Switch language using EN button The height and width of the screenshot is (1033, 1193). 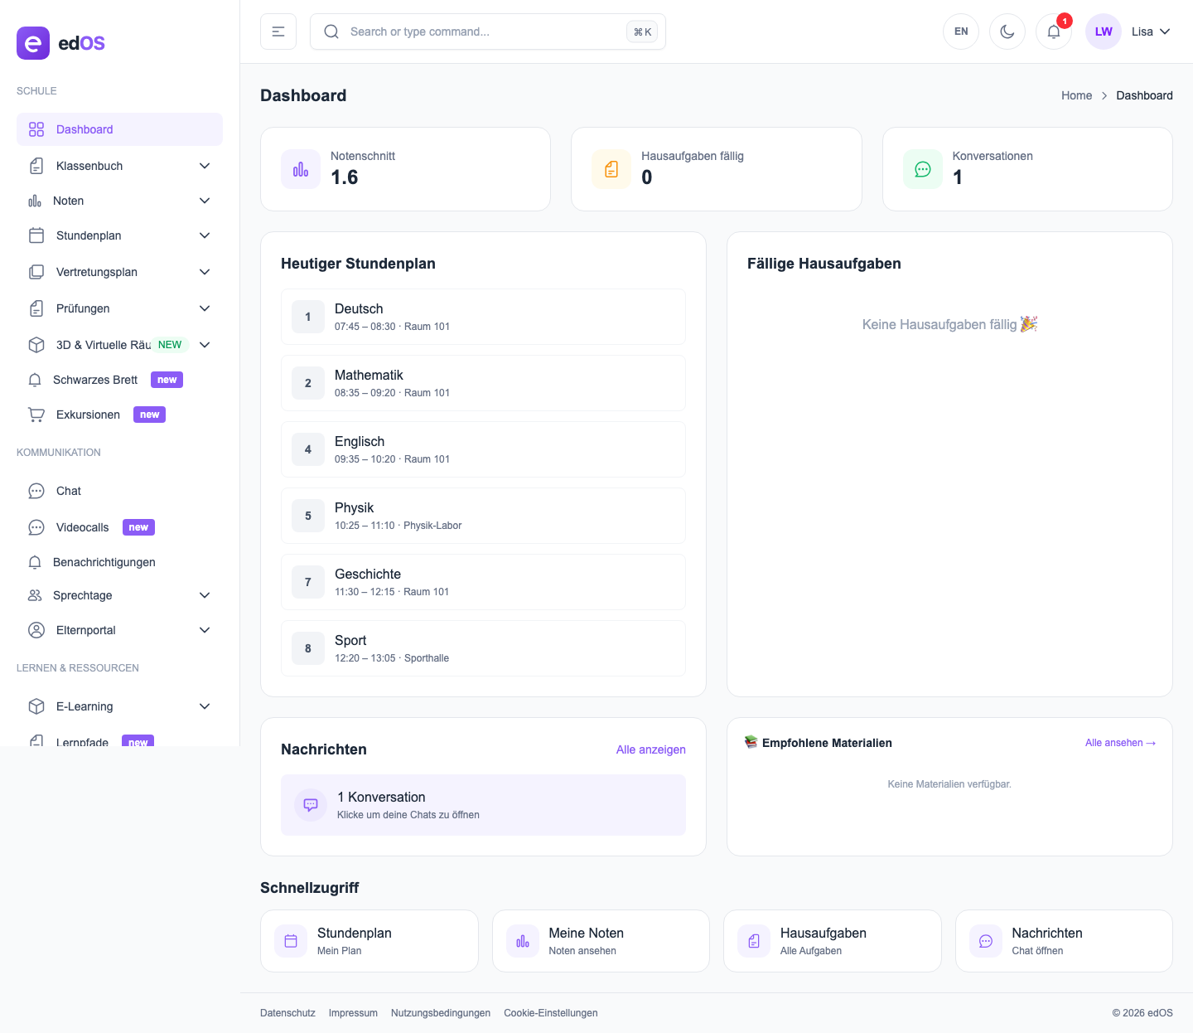click(x=961, y=32)
